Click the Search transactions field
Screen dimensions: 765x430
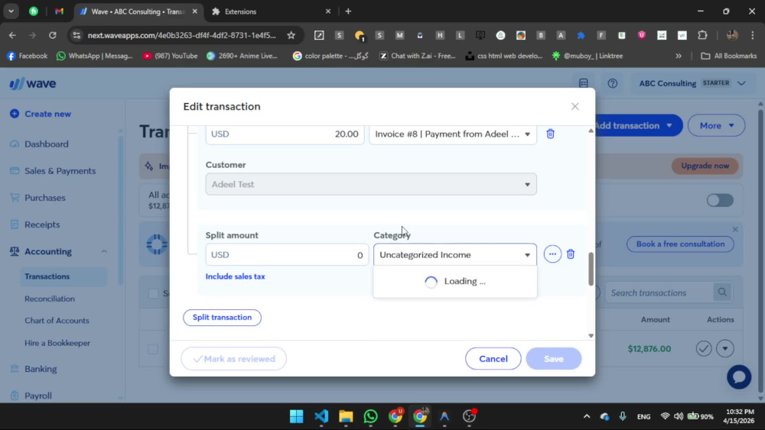pyautogui.click(x=659, y=293)
